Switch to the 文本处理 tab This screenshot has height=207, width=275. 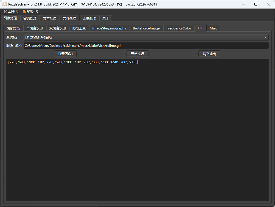tap(50, 18)
